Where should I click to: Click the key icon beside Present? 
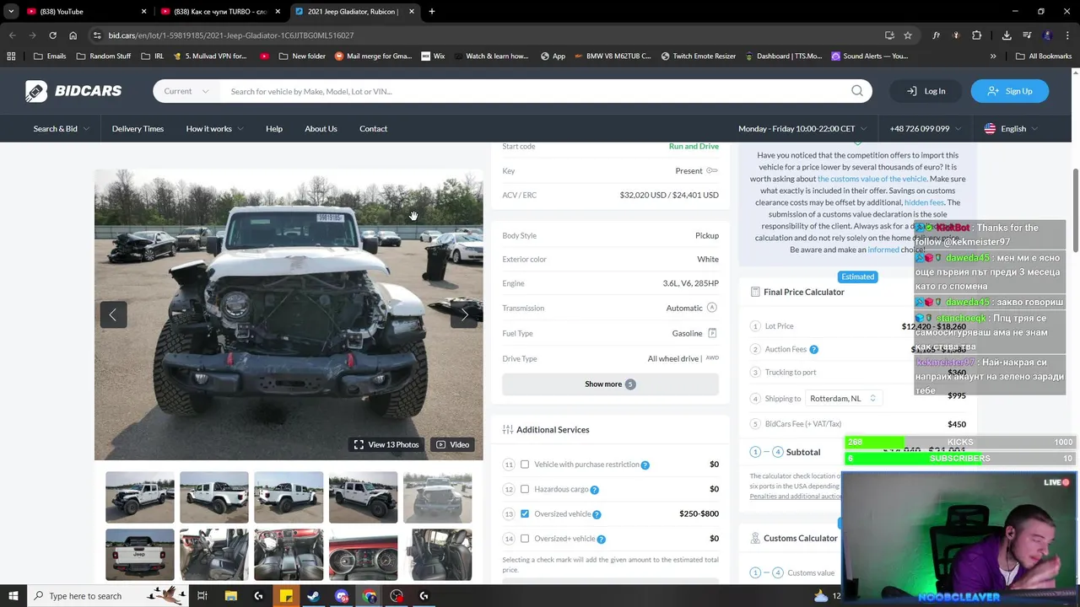click(712, 170)
